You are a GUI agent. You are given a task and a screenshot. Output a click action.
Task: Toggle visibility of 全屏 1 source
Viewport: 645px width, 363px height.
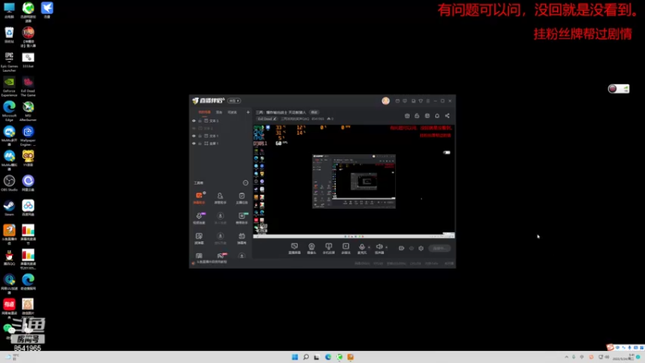(x=193, y=144)
